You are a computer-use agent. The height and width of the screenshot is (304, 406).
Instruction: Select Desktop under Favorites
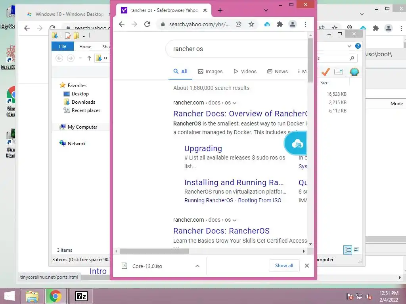80,93
